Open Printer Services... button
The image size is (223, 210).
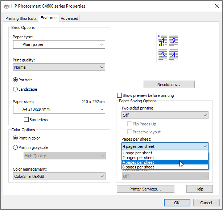click(145, 189)
